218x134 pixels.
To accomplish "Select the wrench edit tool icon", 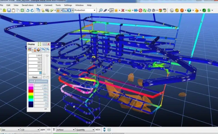I will click(112, 11).
